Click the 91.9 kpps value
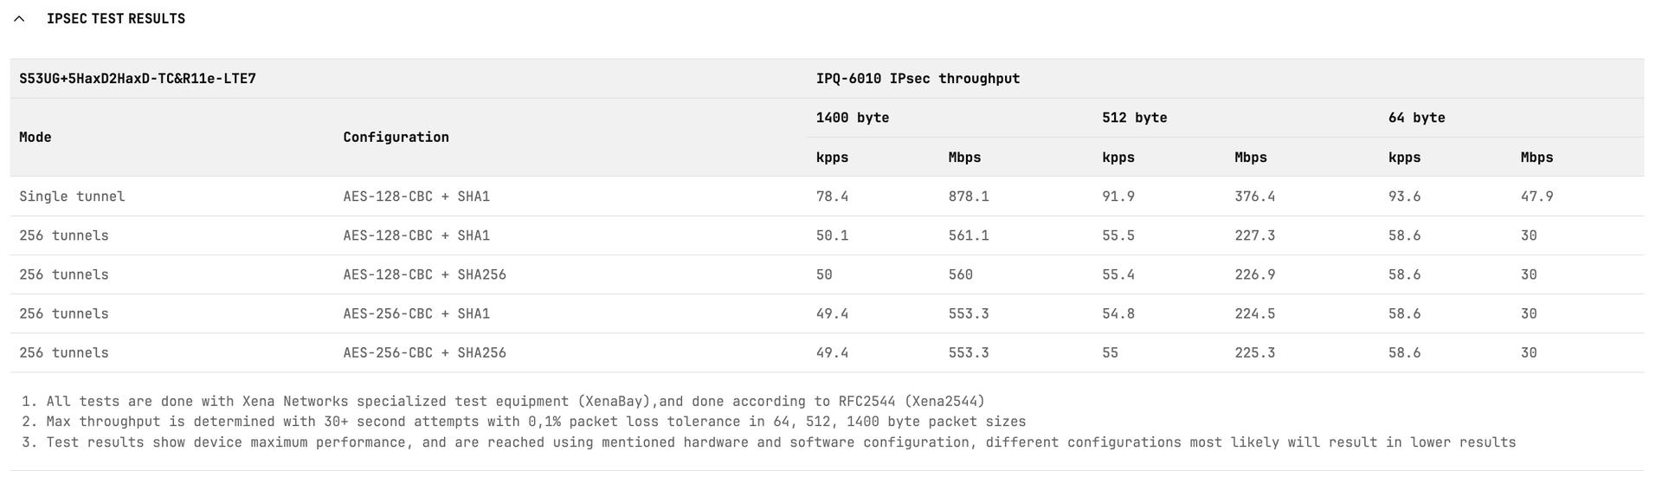 pyautogui.click(x=1118, y=197)
